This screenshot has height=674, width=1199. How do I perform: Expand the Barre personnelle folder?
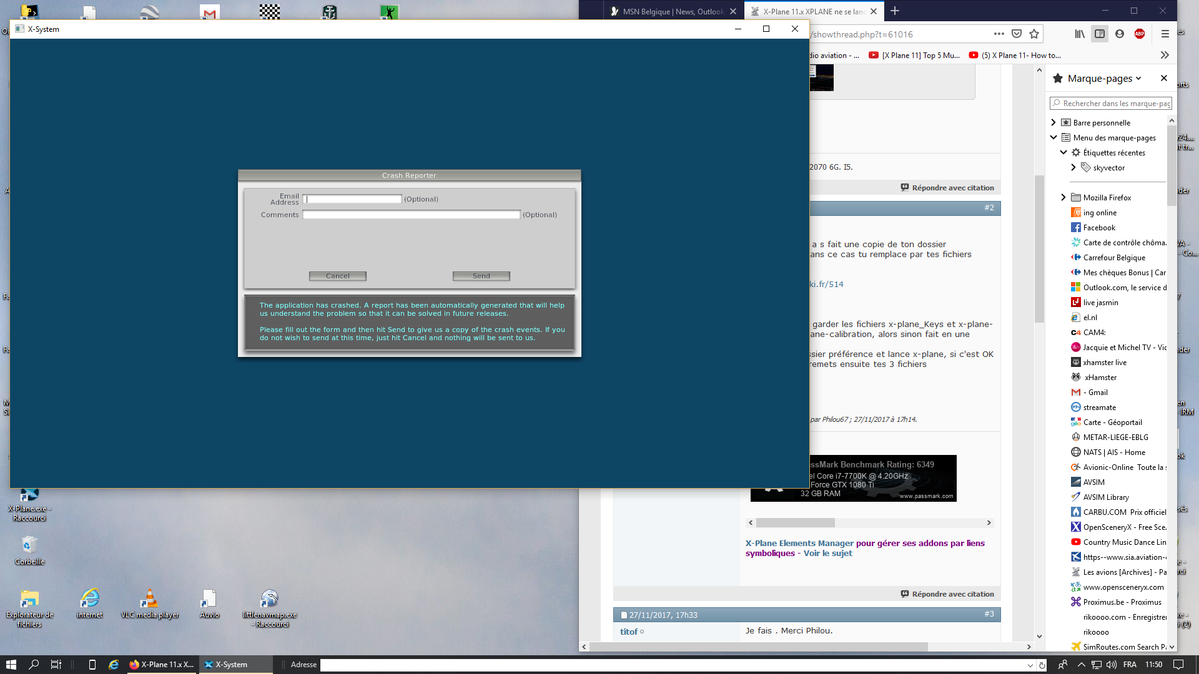pos(1053,122)
